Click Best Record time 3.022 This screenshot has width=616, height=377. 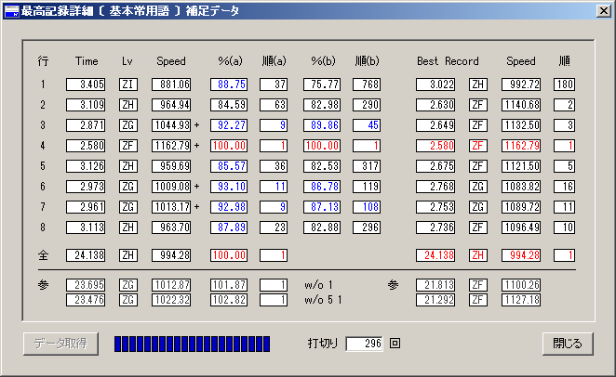(x=435, y=84)
